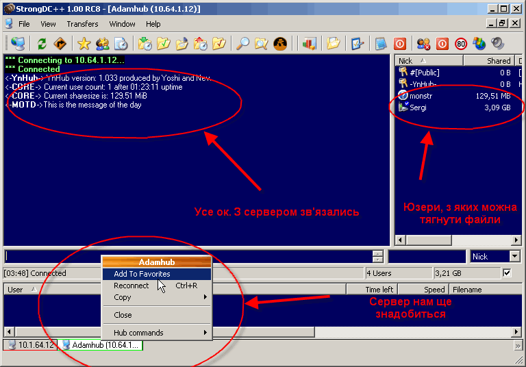Sort transfers by Filename column
Image resolution: width=526 pixels, height=367 pixels.
click(x=485, y=290)
